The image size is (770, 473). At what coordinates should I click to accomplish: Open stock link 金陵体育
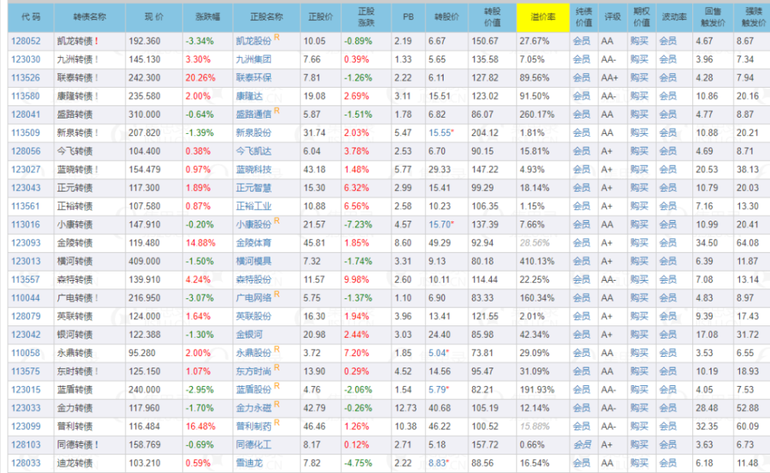coord(253,243)
